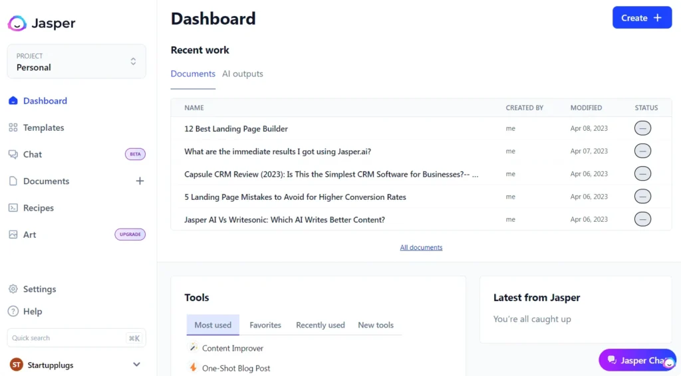Open the Jasper Chat floating button
Viewport: 681px width, 376px height.
click(x=637, y=360)
